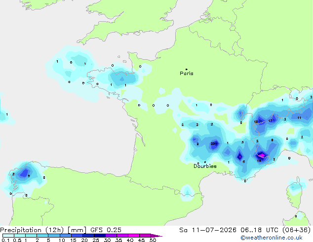
Task: Pick the 40–45 mm magenta swatch
Action: pyautogui.click(x=134, y=236)
